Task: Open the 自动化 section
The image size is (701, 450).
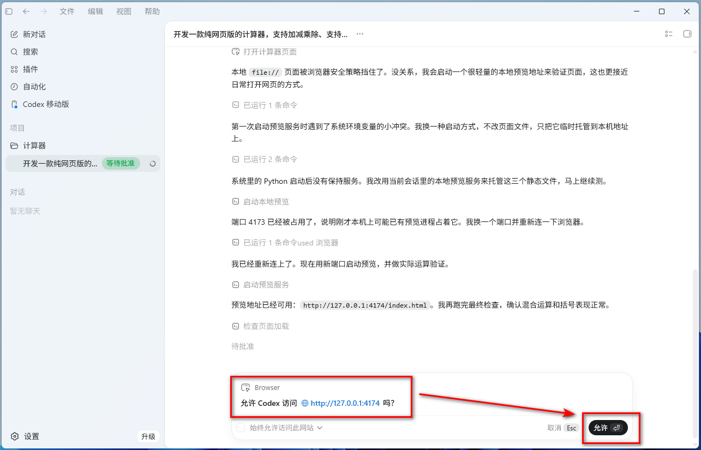Action: (82, 87)
